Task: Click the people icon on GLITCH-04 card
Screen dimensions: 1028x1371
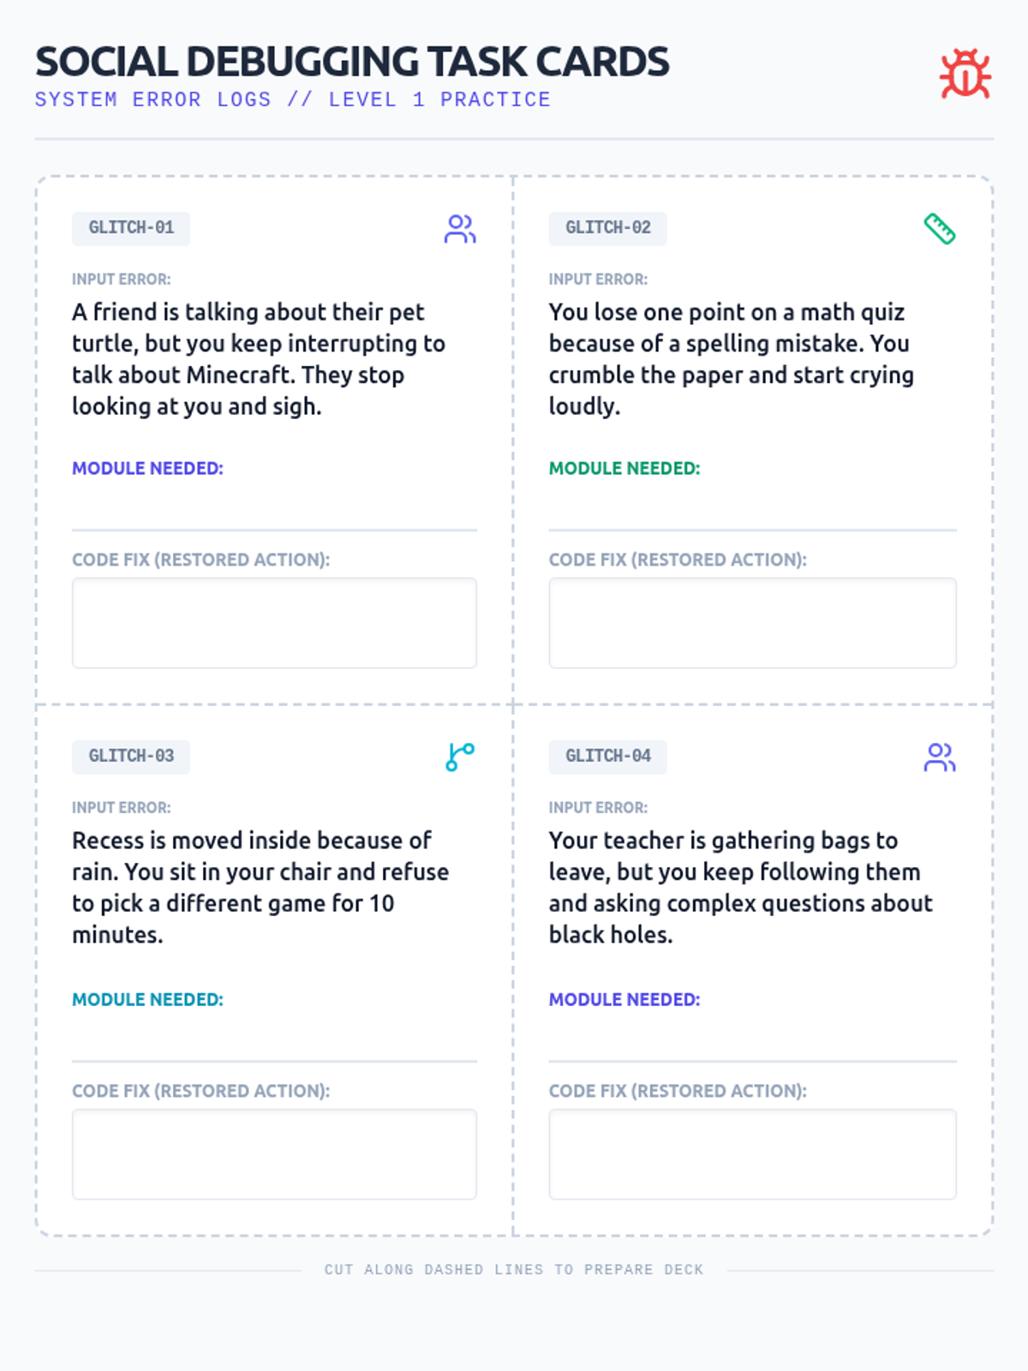Action: (940, 757)
